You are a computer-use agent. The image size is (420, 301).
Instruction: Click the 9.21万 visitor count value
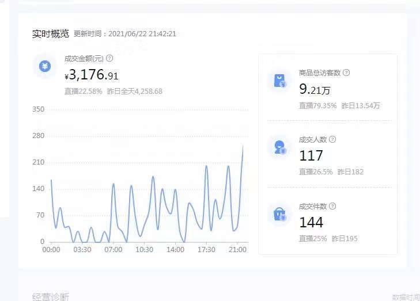click(315, 89)
